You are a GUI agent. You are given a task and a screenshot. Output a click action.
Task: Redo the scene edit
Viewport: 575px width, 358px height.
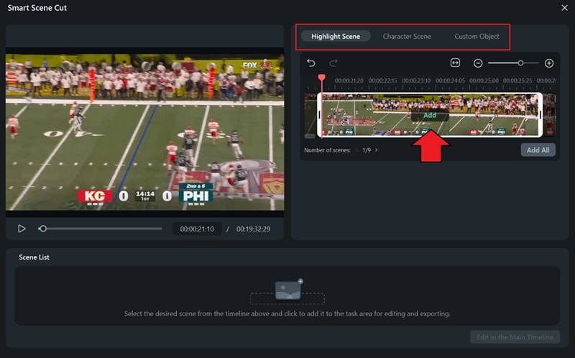click(x=333, y=63)
